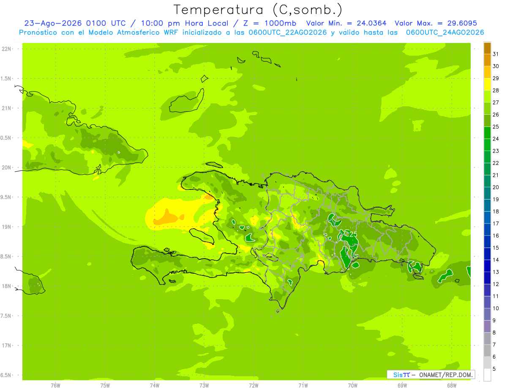Click the '74W' longitude axis label
This screenshot has width=507, height=391.
click(155, 385)
